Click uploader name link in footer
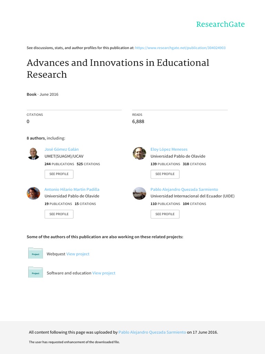Viewport: 265px width, 354px height. (152, 332)
